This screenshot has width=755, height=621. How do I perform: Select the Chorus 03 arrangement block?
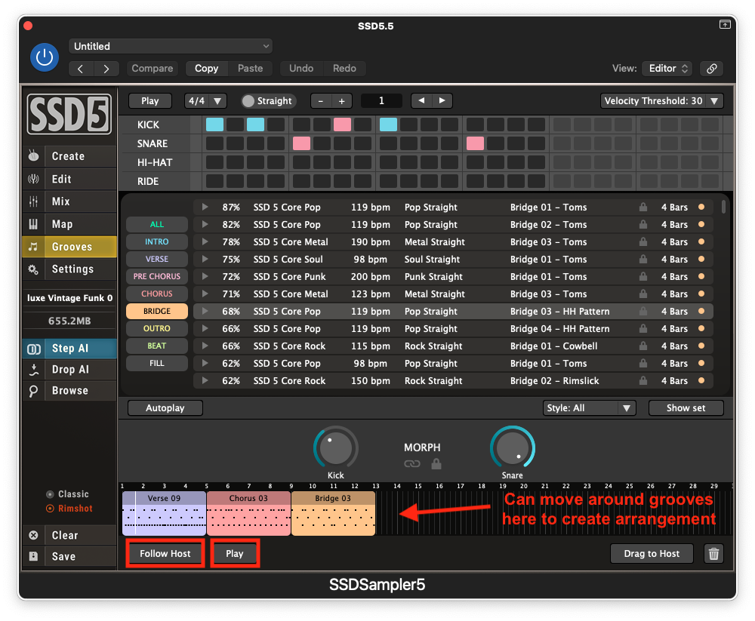click(x=248, y=513)
